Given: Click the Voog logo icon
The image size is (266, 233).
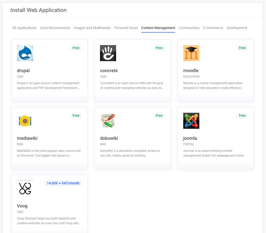Looking at the screenshot, I should click(x=25, y=188).
